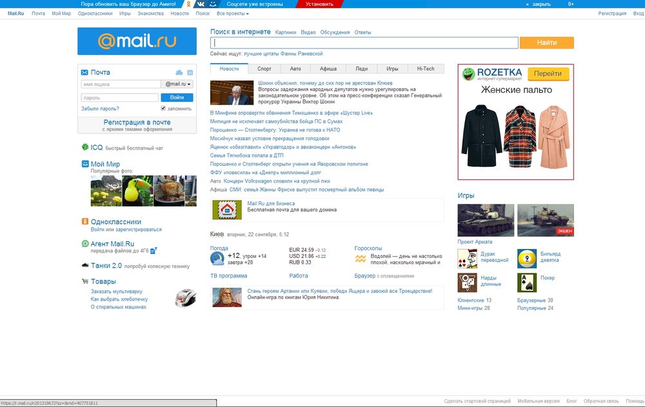Open the @mail.ru domain dropdown

click(177, 84)
